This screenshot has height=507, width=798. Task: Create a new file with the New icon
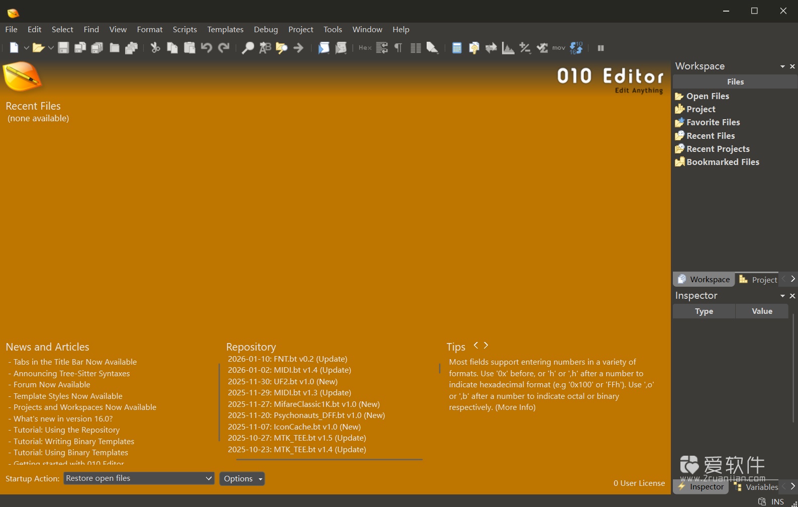[x=14, y=48]
